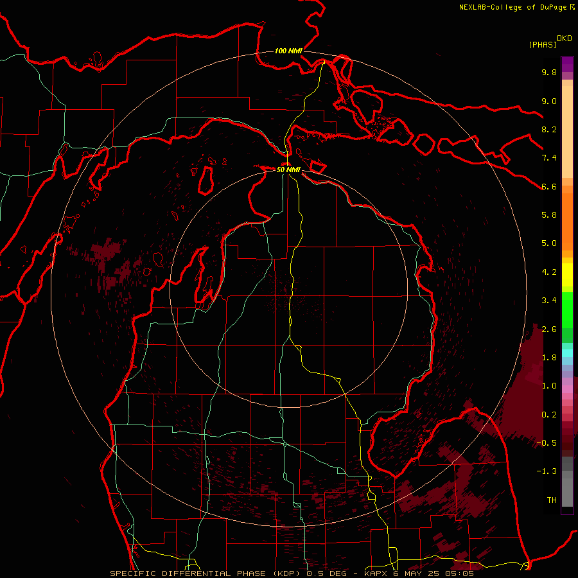Click the -1.3 value on color scale
578x578 pixels.
pos(547,471)
